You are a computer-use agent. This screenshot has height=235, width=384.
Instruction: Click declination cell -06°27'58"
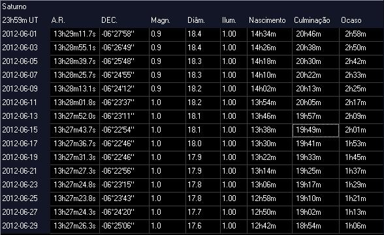(x=124, y=34)
